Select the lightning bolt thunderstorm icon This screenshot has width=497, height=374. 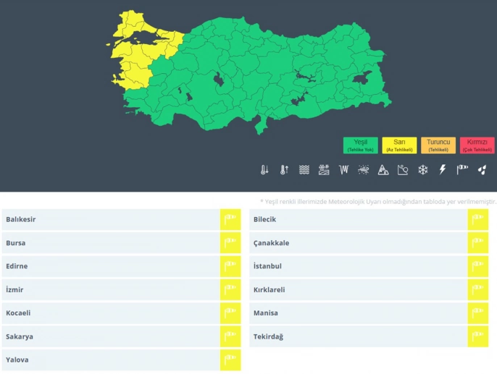tap(443, 170)
